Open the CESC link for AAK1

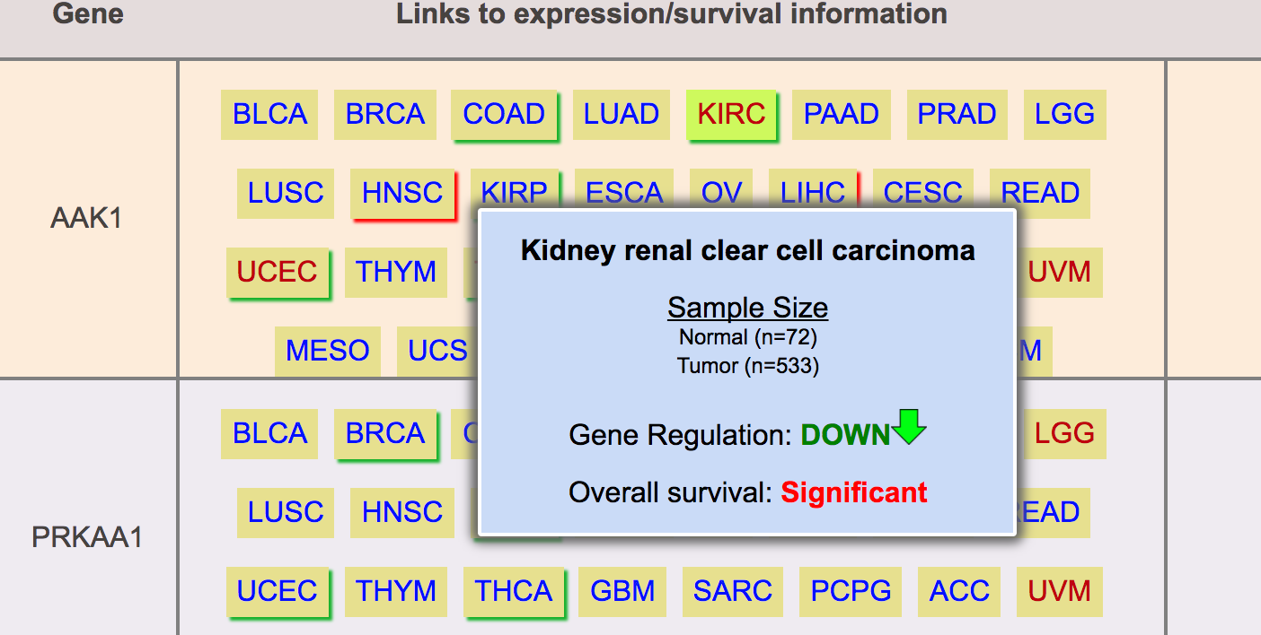[x=922, y=193]
